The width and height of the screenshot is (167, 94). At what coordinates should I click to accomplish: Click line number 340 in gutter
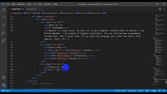[x=11, y=31]
